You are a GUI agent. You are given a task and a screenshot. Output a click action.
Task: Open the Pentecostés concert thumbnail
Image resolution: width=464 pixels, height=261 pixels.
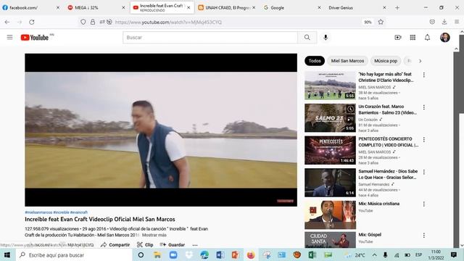[x=331, y=150]
